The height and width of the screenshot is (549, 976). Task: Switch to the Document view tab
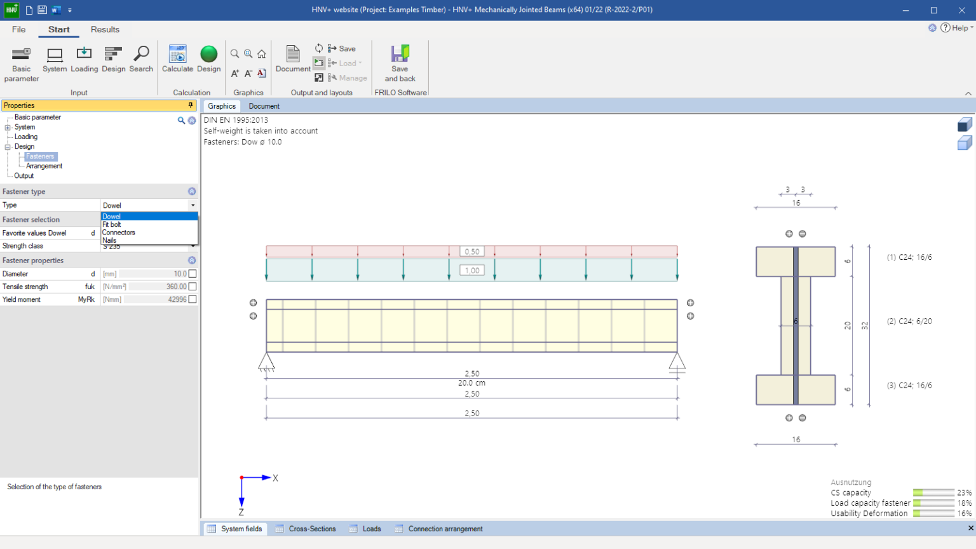click(x=264, y=106)
